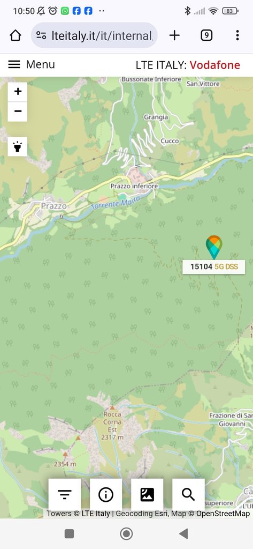Go to browser home page
253x549 pixels.
pos(16,35)
